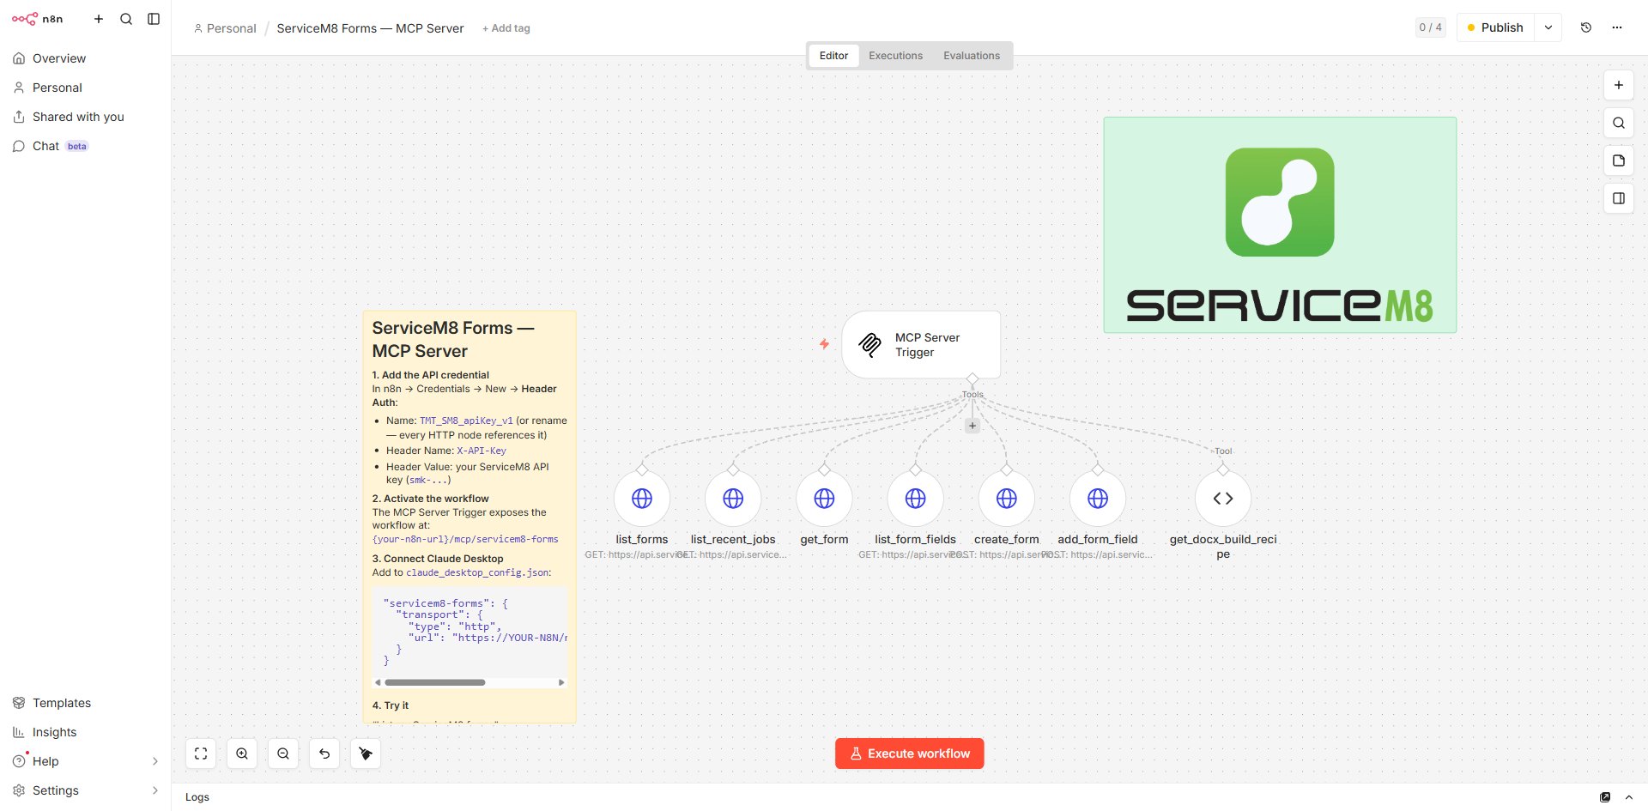Image resolution: width=1648 pixels, height=811 pixels.
Task: Tidy up workflow nodes
Action: click(x=366, y=754)
